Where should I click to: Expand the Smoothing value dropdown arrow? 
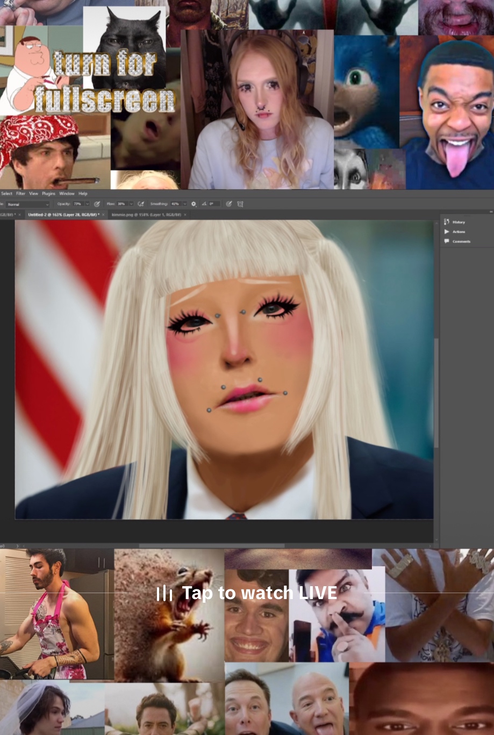(185, 204)
